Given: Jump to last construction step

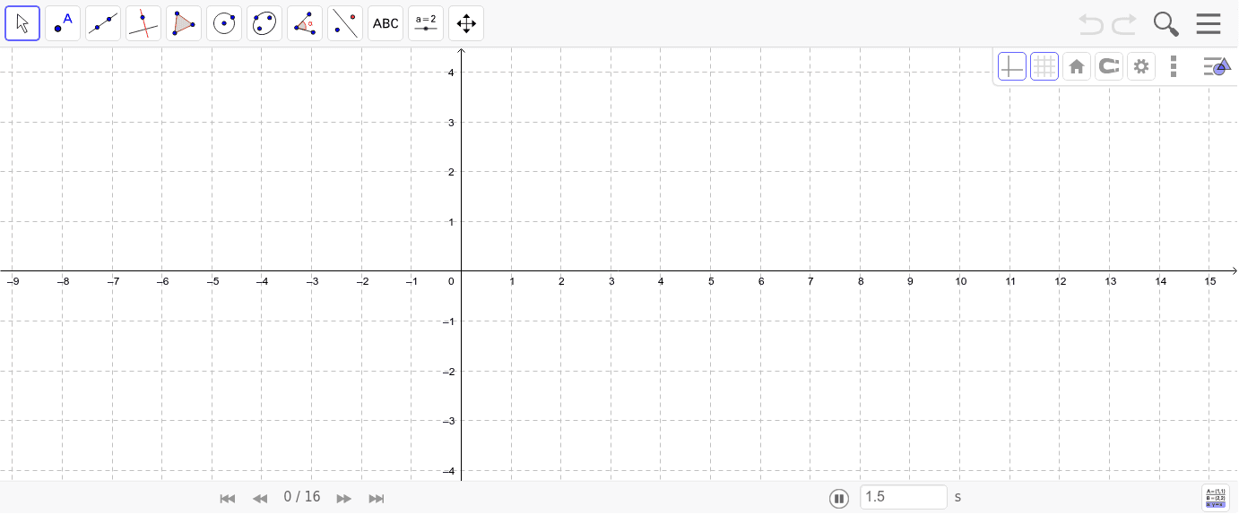Looking at the screenshot, I should pos(377,499).
